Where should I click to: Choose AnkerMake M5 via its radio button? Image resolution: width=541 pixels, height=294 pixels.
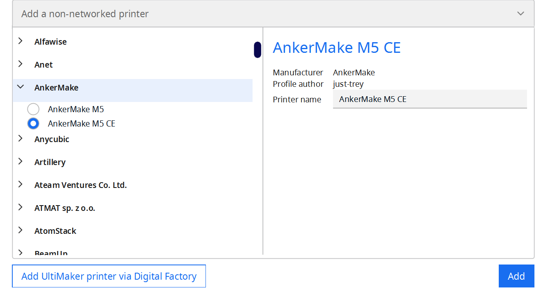pos(33,109)
